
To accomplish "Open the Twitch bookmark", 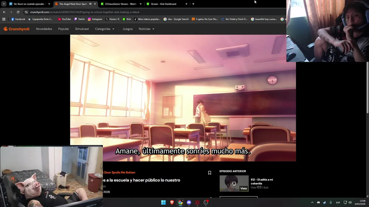I will pyautogui.click(x=79, y=19).
